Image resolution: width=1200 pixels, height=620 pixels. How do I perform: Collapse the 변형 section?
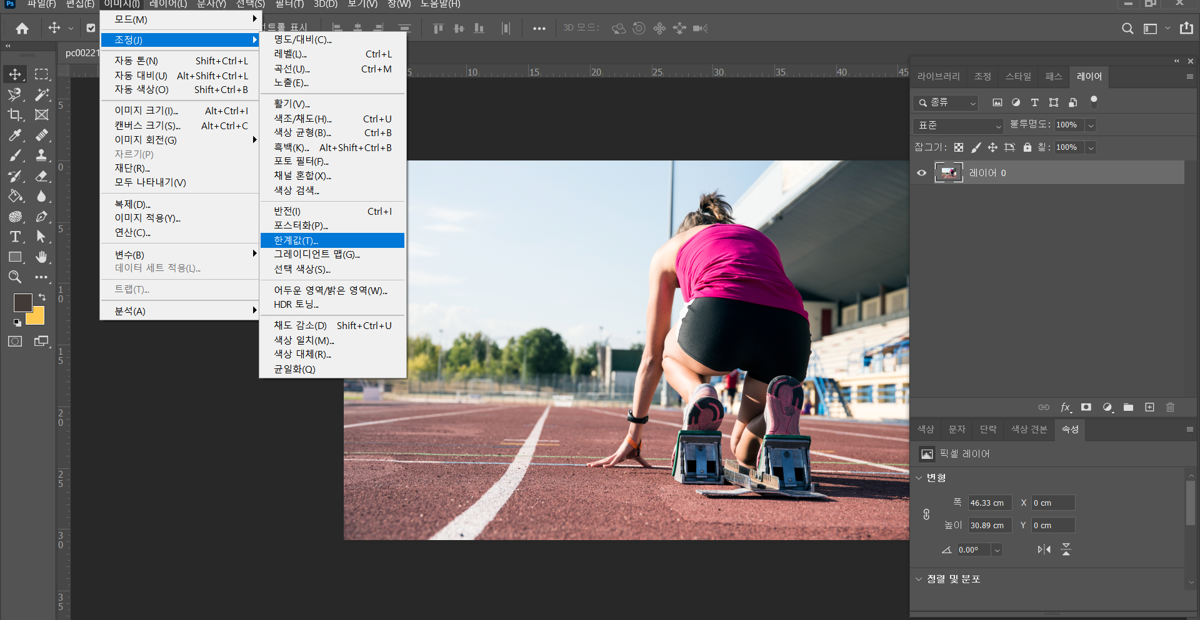coord(919,478)
